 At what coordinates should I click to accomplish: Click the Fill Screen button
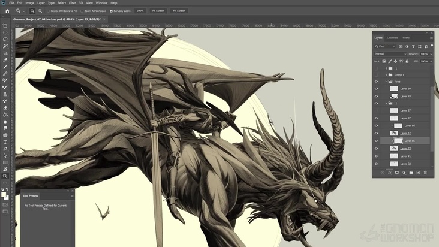(179, 11)
